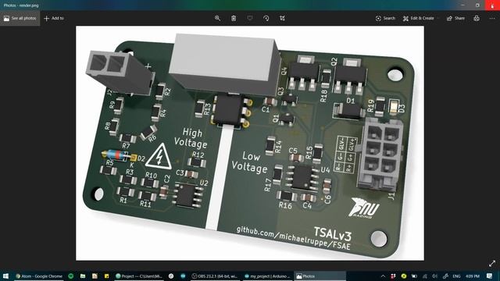Click the red tray icon in system tray
Image resolution: width=500 pixels, height=281 pixels.
point(393,276)
